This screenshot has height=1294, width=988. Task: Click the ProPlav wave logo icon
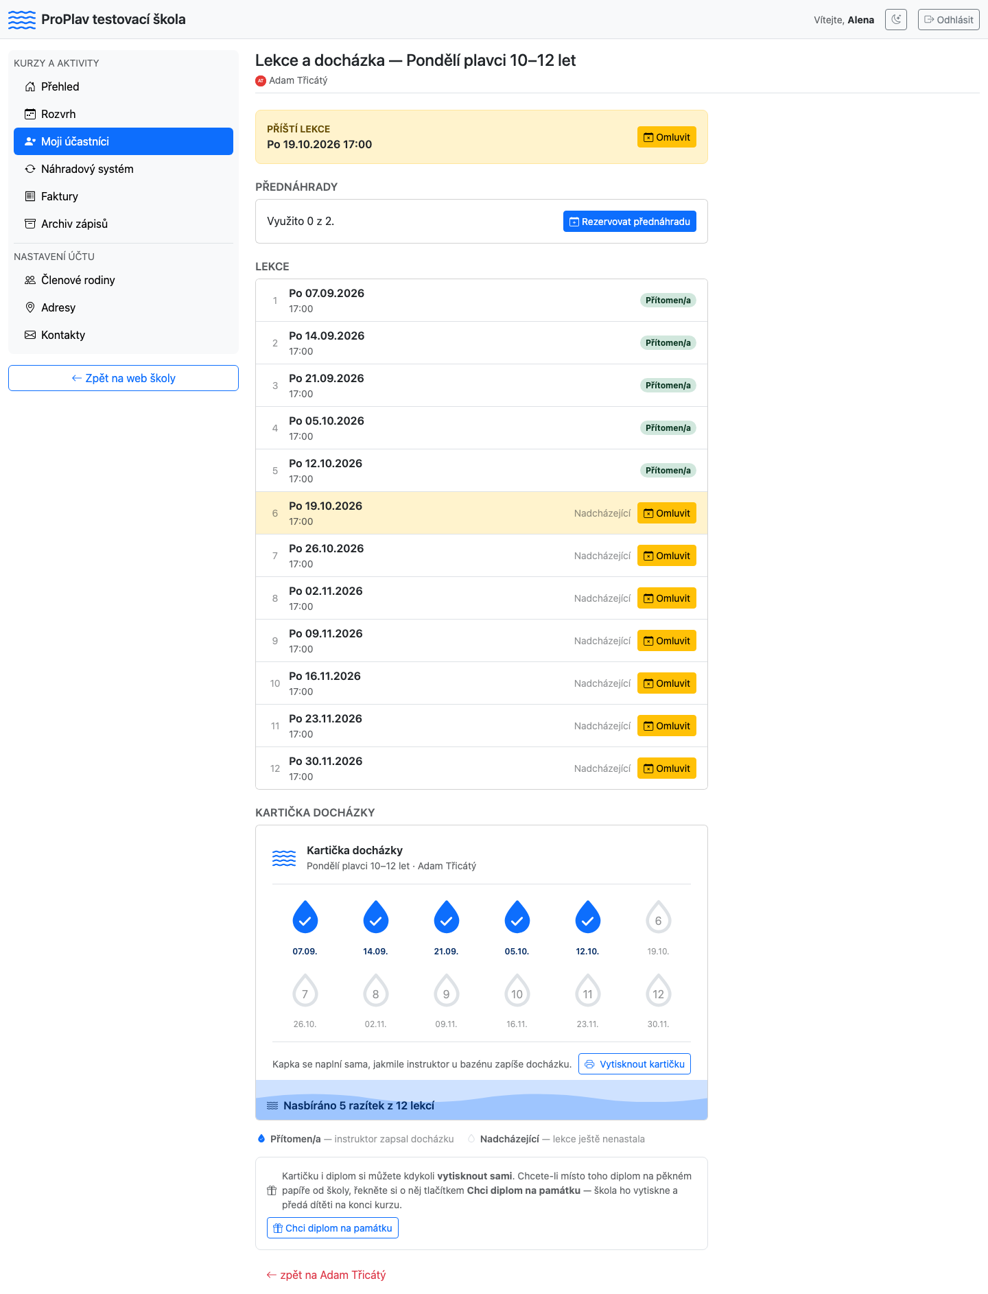coord(22,19)
